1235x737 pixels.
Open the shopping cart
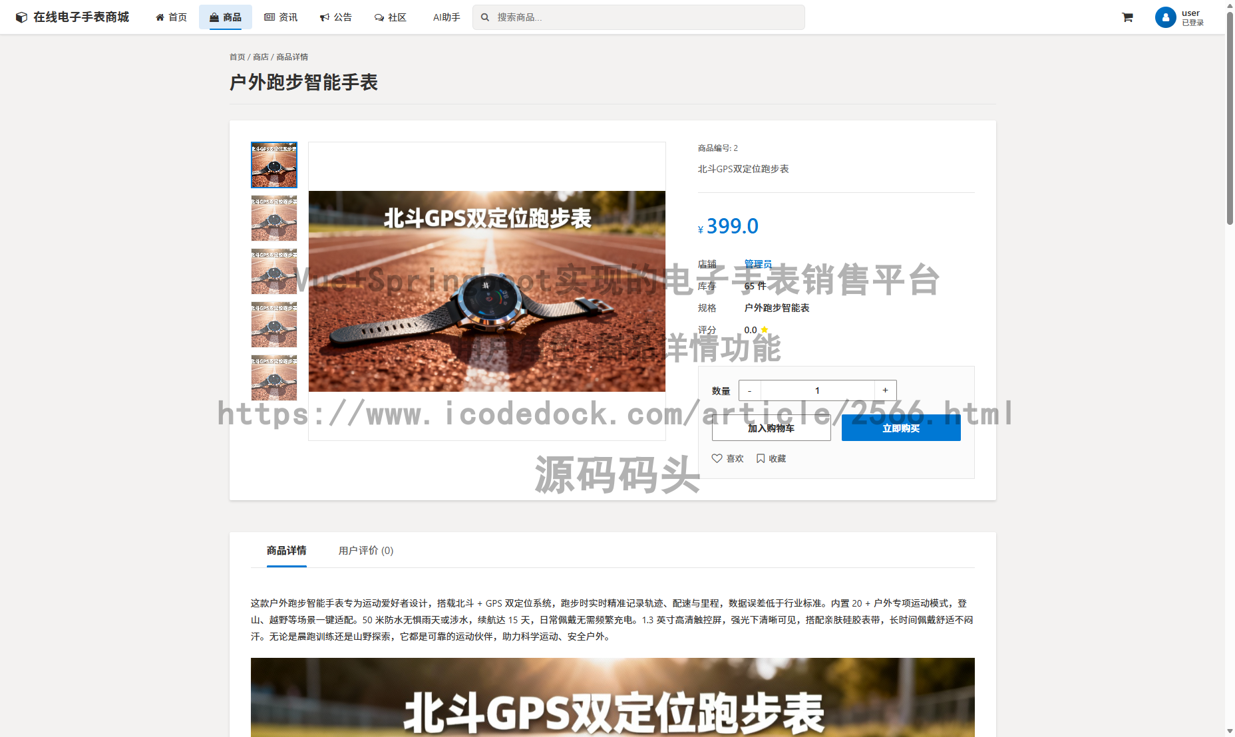1127,17
